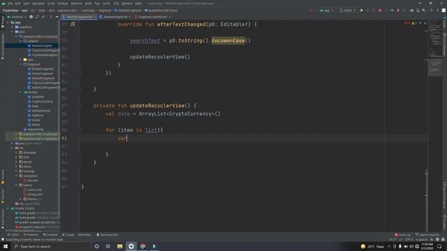Click the build hammer icon in toolbar

tap(312, 10)
